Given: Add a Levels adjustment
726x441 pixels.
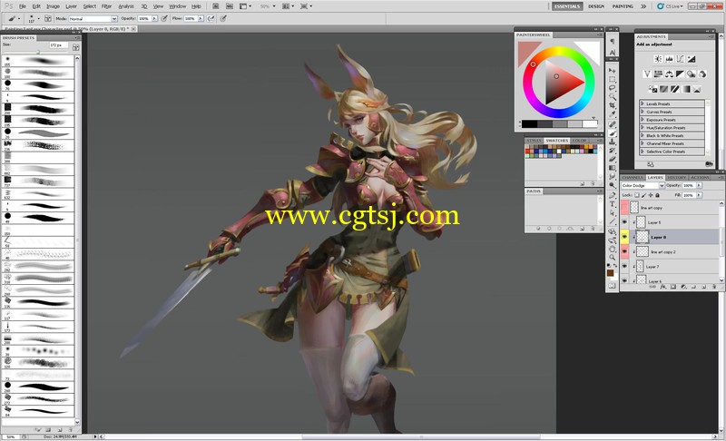Looking at the screenshot, I should tap(669, 59).
